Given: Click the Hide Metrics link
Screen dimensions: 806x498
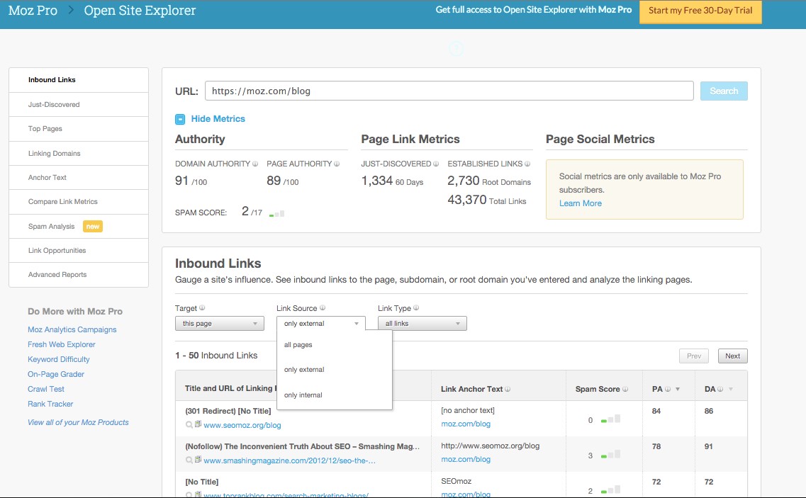Looking at the screenshot, I should coord(218,119).
